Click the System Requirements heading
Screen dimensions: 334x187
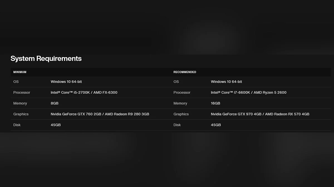(46, 58)
